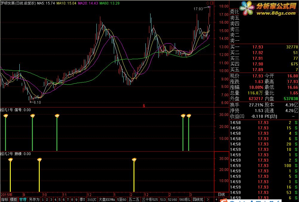Click the 内盘 value 537038
Image resolution: width=299 pixels, height=202 pixels.
tap(291, 99)
